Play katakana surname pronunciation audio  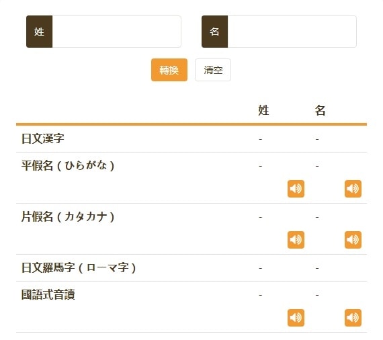(x=296, y=240)
